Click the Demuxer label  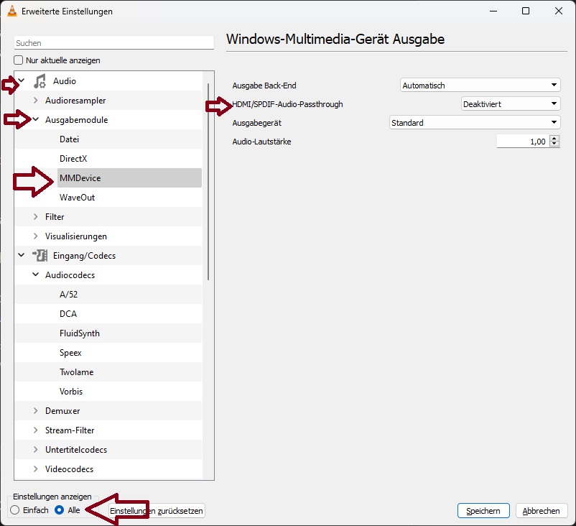click(x=62, y=411)
